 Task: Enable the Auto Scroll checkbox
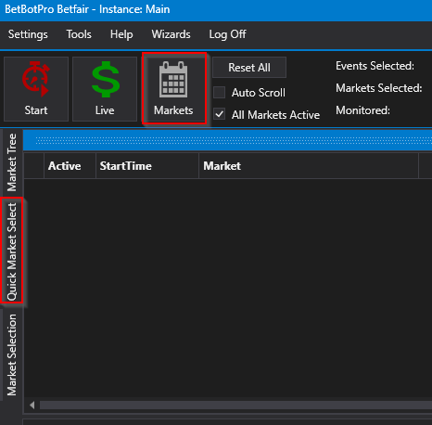[220, 92]
